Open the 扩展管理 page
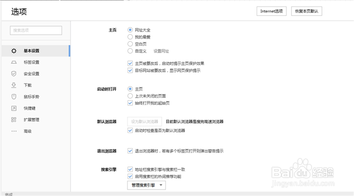This screenshot has width=354, height=196. point(36,119)
